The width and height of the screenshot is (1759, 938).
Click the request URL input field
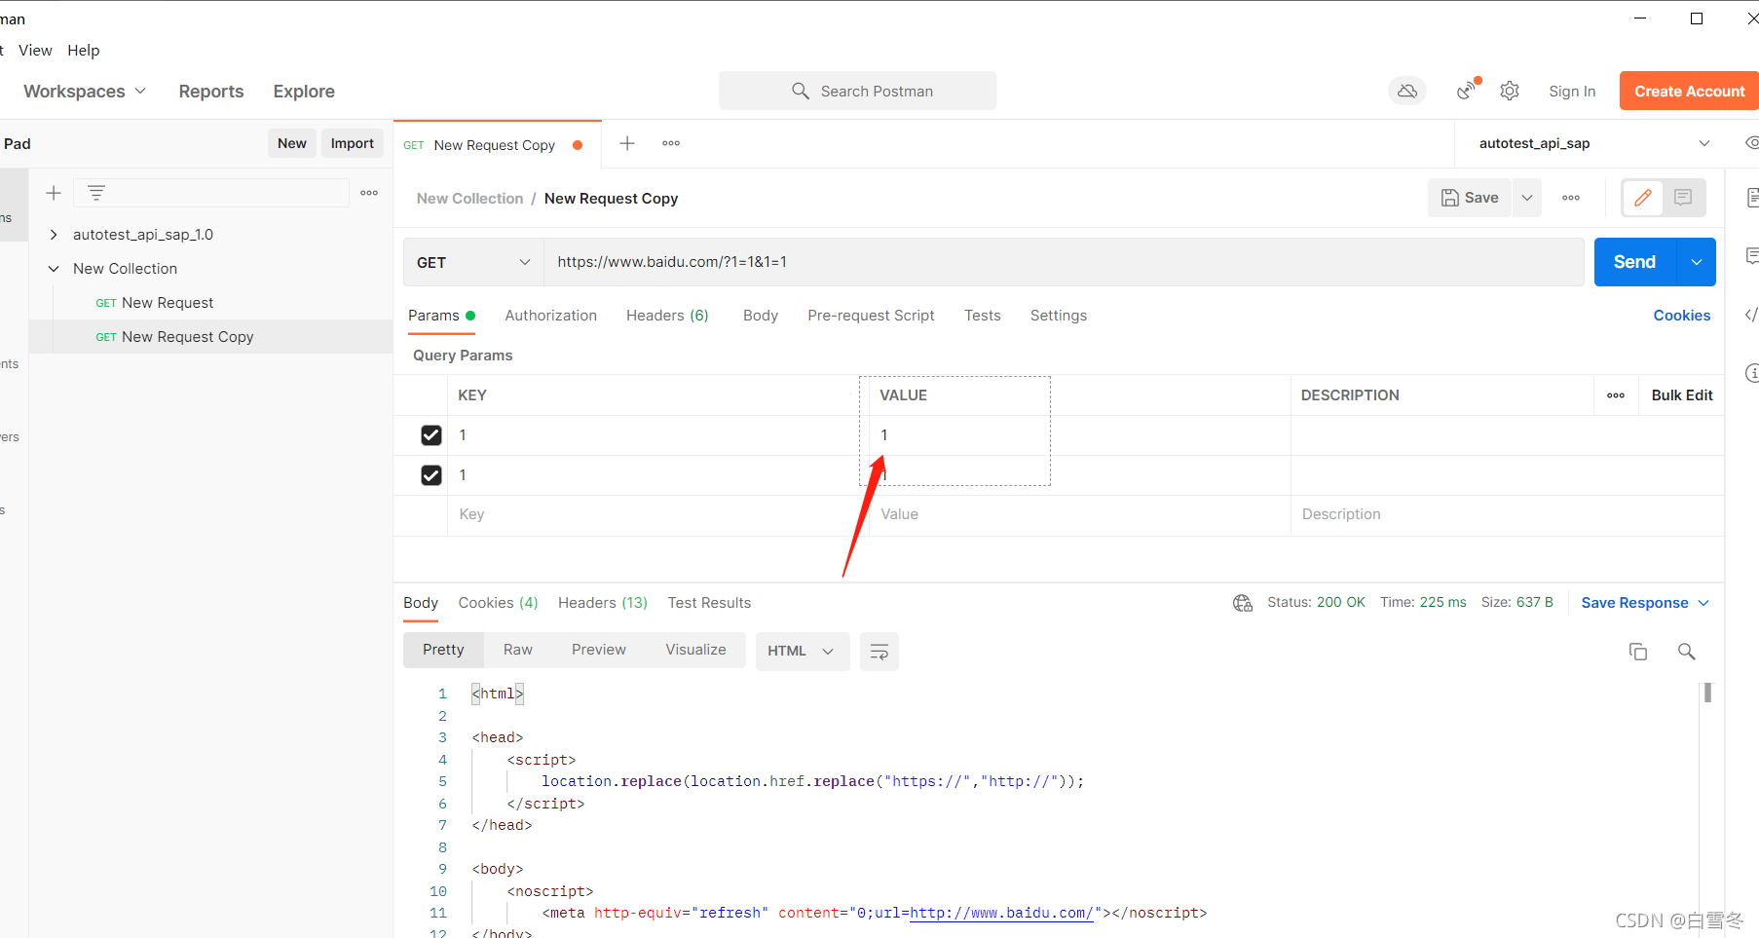(x=1064, y=262)
